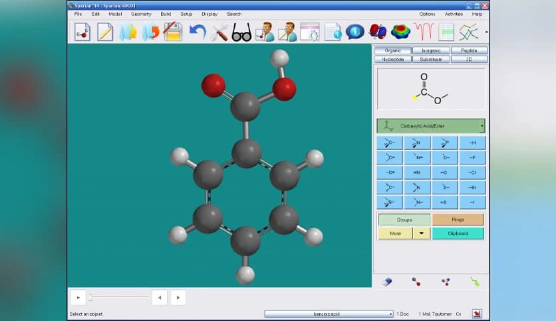Click the eraser delete icon
The width and height of the screenshot is (556, 321).
[x=388, y=281]
